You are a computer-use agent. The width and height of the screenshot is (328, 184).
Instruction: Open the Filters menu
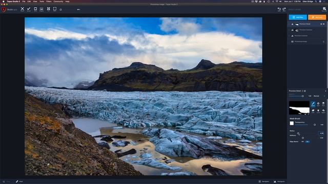[x=49, y=2]
